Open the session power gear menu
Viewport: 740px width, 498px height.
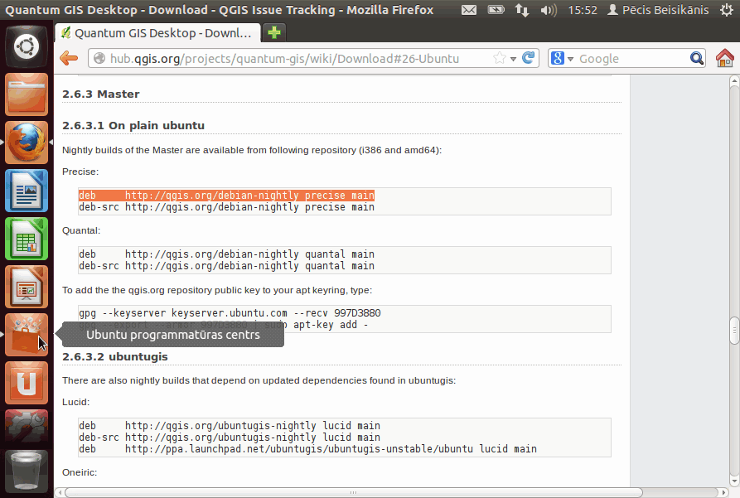pyautogui.click(x=727, y=10)
